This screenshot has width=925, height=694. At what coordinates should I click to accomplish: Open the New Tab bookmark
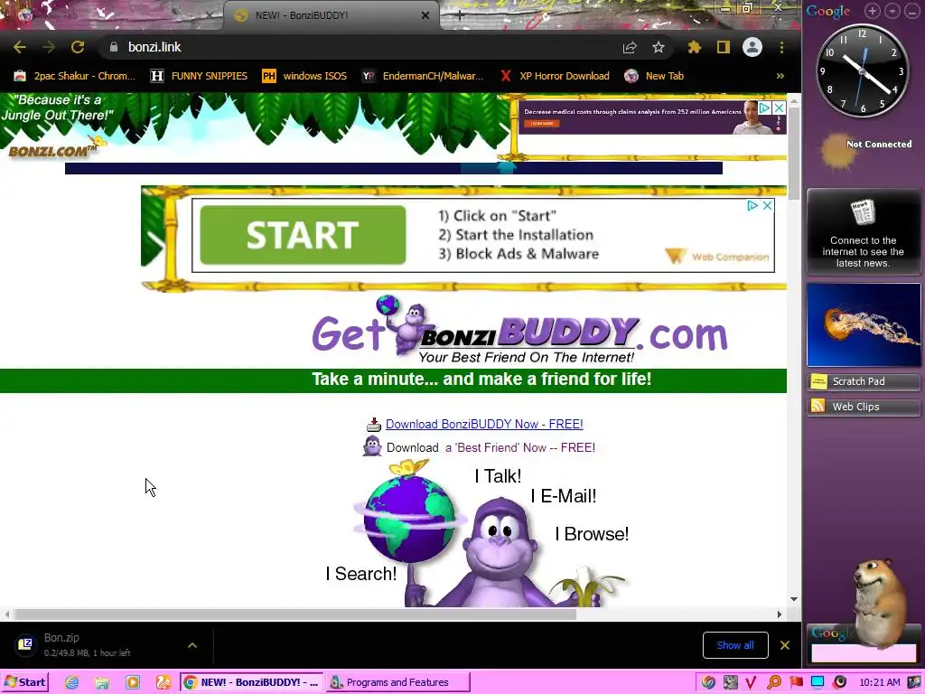654,76
